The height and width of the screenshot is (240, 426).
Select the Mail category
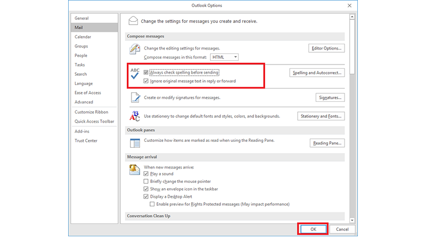click(x=94, y=28)
